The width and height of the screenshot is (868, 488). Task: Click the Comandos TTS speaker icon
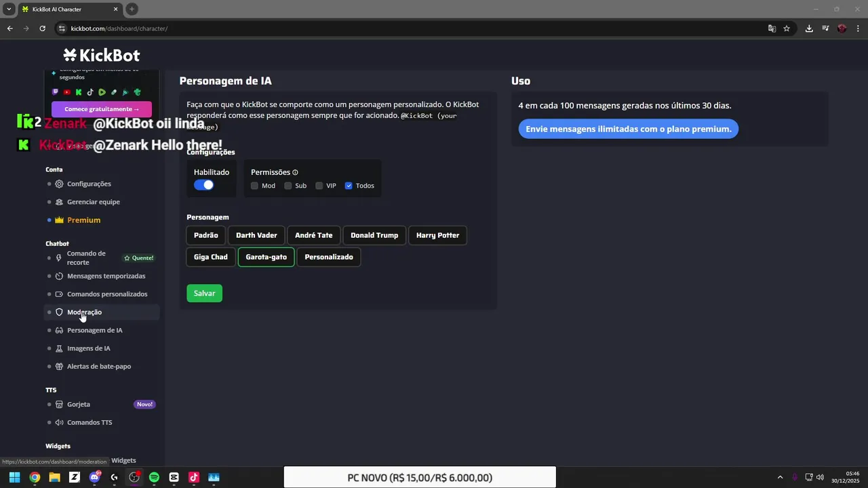pyautogui.click(x=59, y=422)
